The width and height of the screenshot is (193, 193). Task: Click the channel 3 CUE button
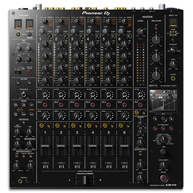(x=73, y=126)
